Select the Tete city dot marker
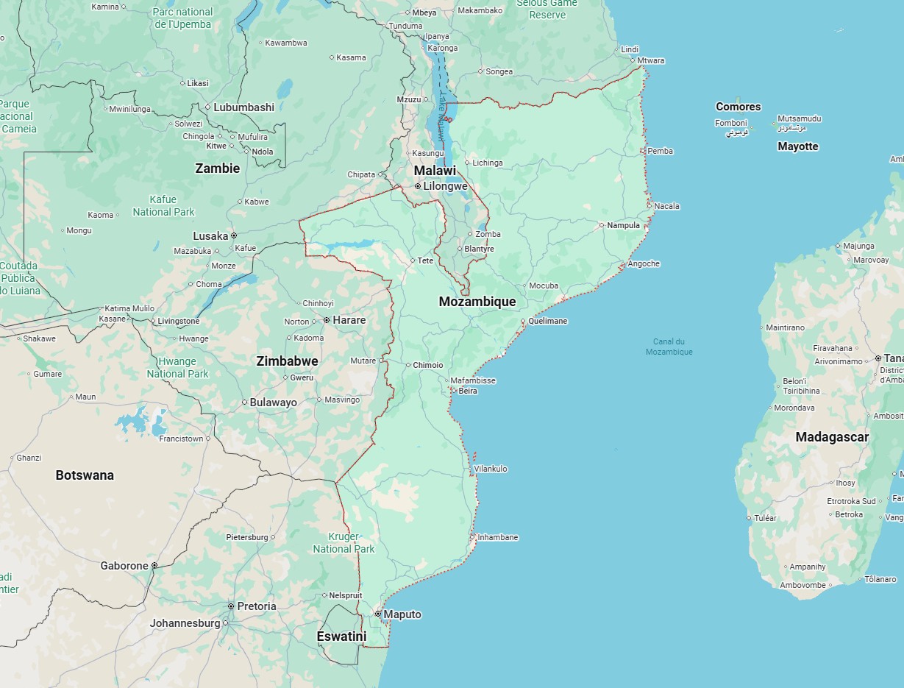The width and height of the screenshot is (904, 688). click(413, 260)
